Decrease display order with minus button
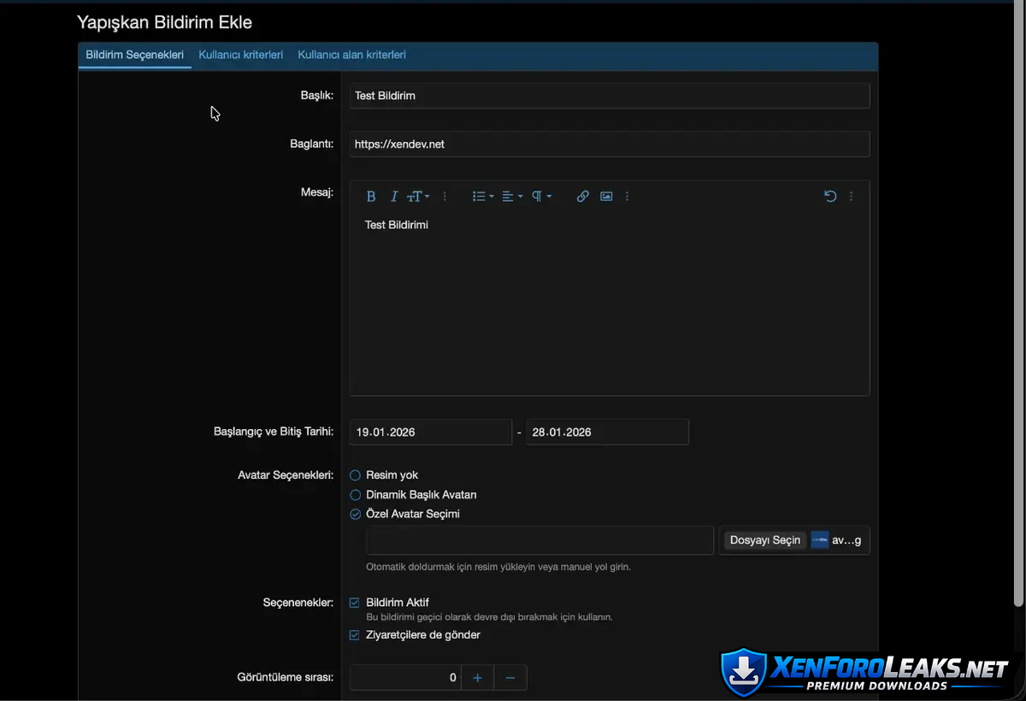 click(510, 678)
